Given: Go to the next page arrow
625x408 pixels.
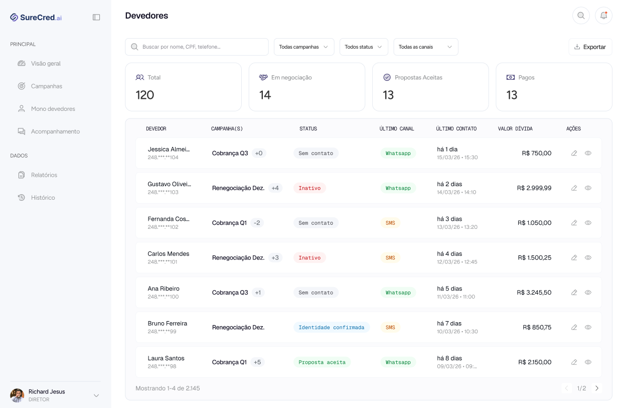Looking at the screenshot, I should click(597, 388).
